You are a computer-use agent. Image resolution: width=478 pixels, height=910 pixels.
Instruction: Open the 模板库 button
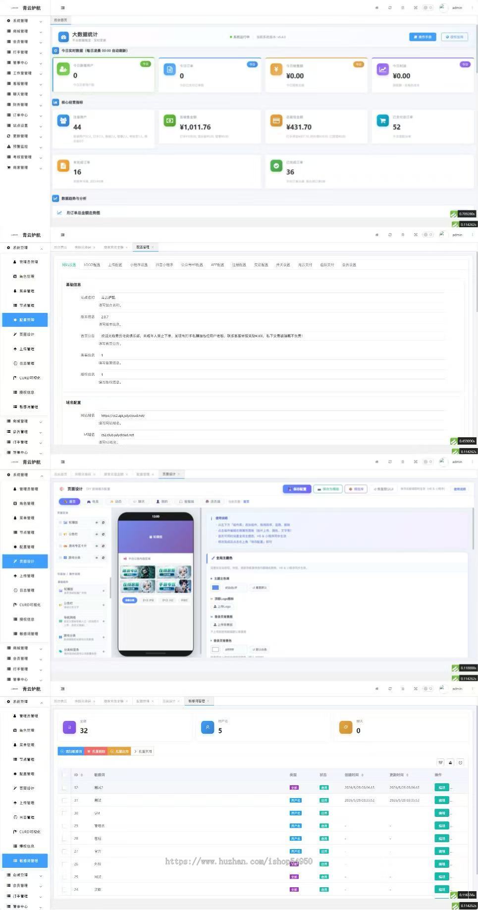[356, 489]
